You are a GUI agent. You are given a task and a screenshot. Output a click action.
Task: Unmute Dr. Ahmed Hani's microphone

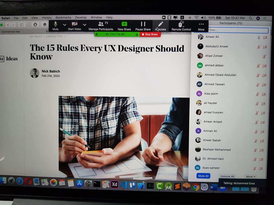pyautogui.click(x=255, y=159)
